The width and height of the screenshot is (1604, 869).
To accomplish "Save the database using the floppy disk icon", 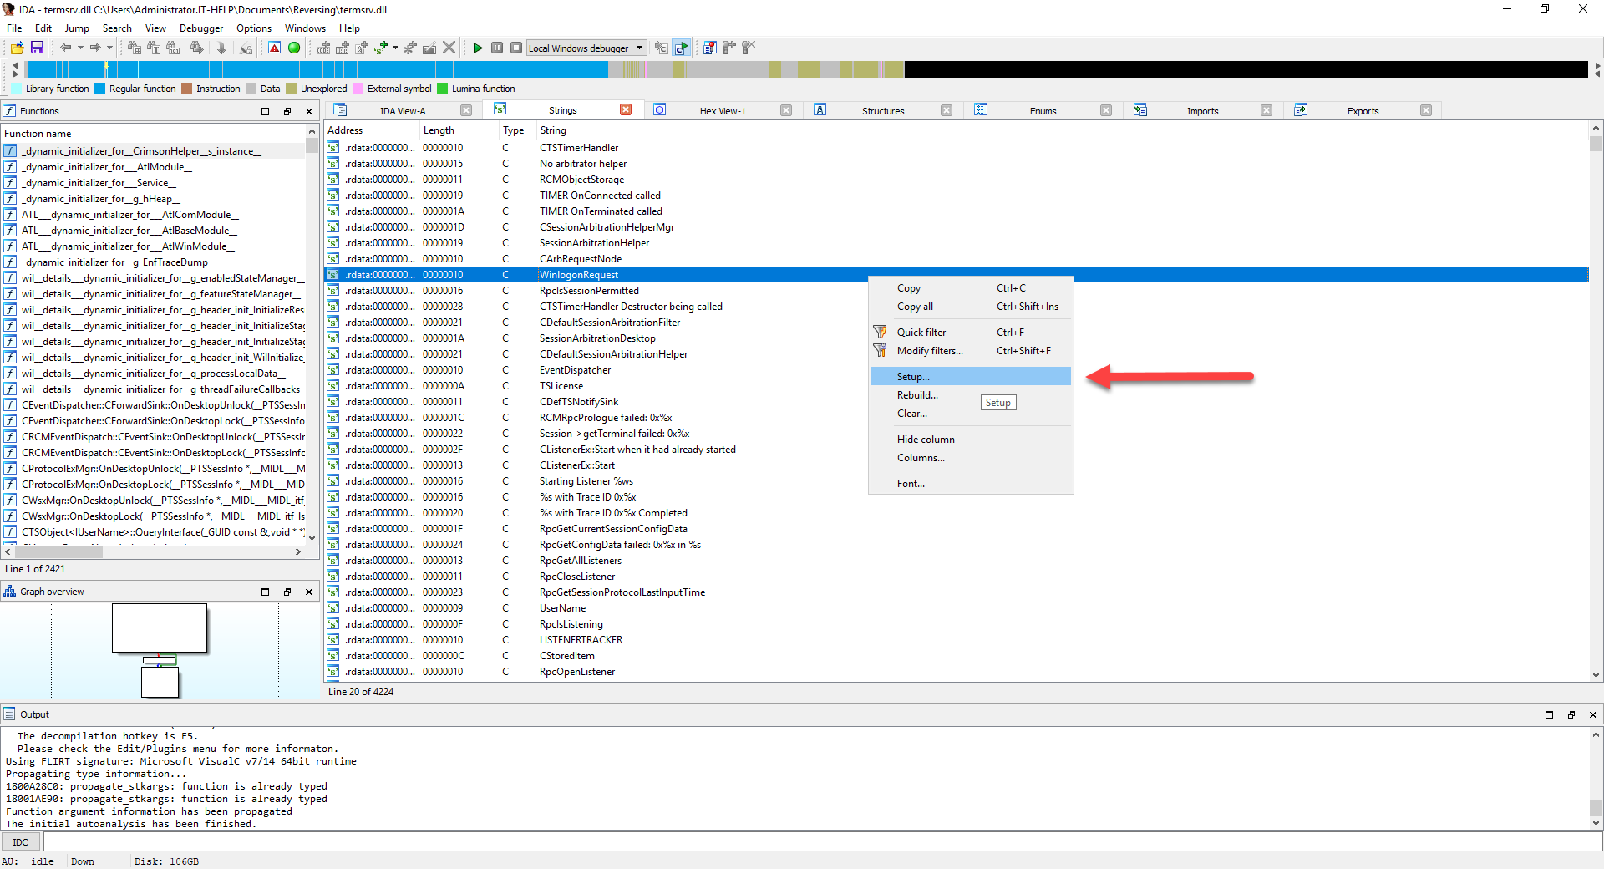I will point(37,48).
